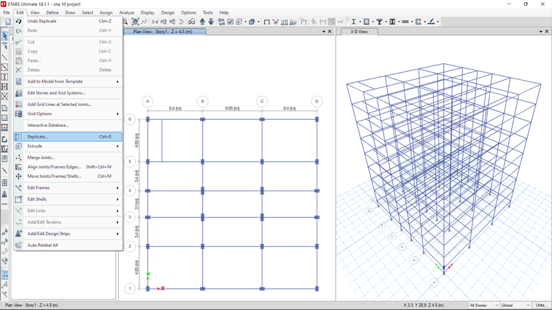Image resolution: width=552 pixels, height=310 pixels.
Task: Open the File menu
Action: 7,12
